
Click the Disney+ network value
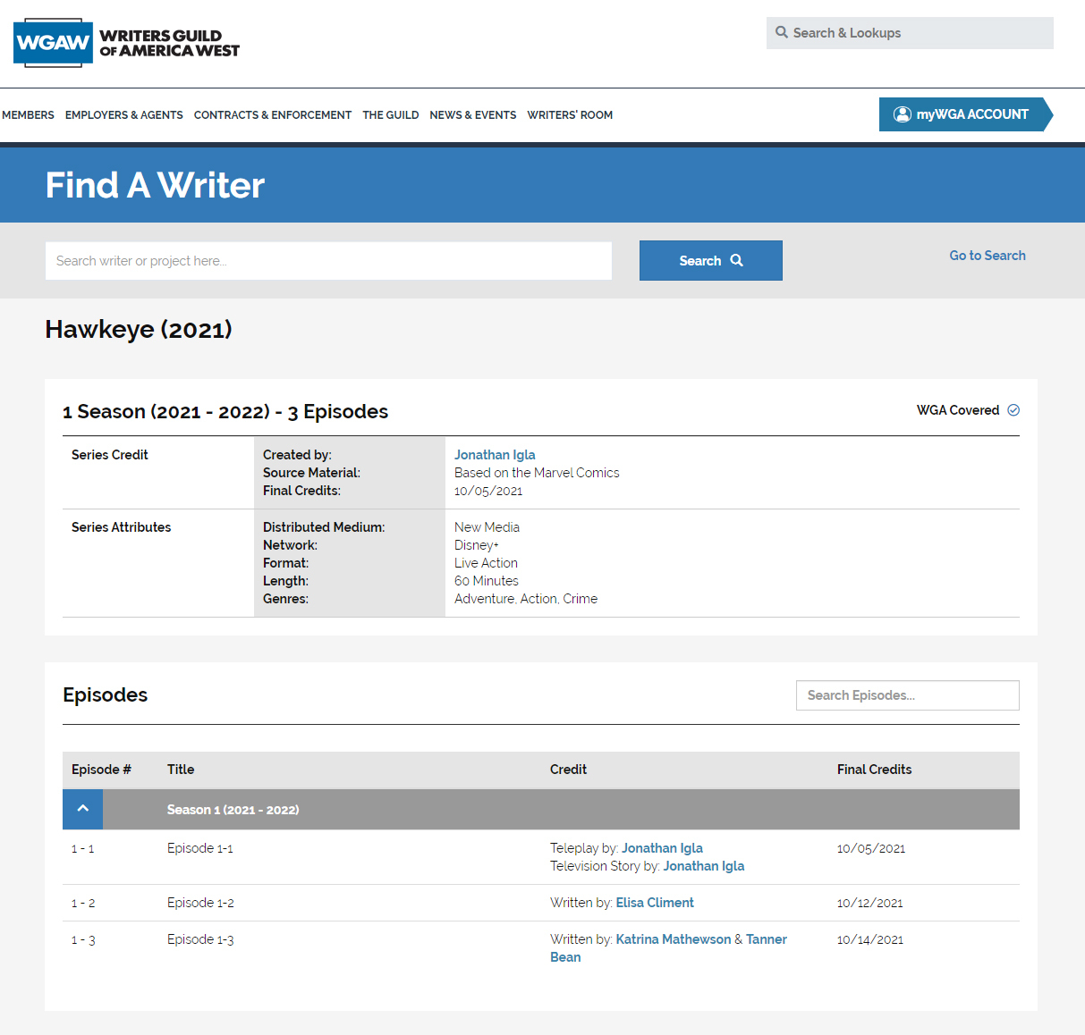[477, 545]
